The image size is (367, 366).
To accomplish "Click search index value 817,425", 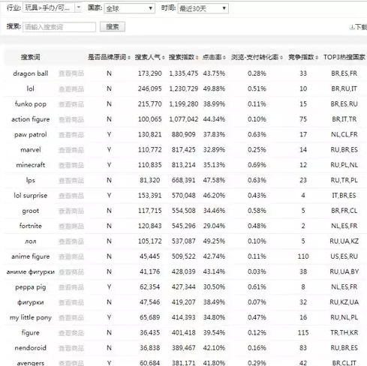I will (x=183, y=150).
